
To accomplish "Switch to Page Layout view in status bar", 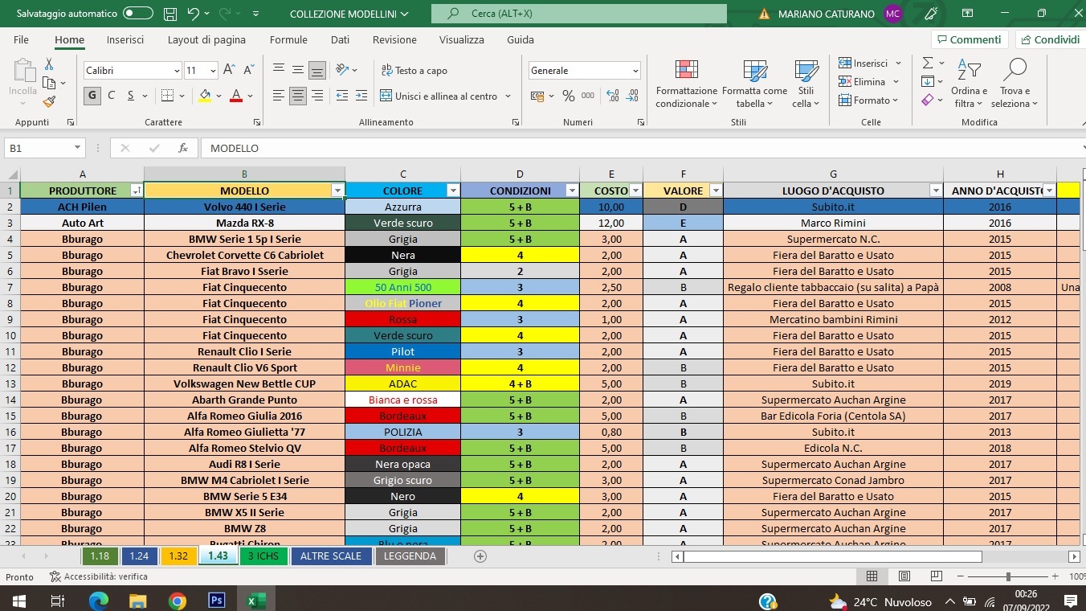I will pyautogui.click(x=904, y=576).
